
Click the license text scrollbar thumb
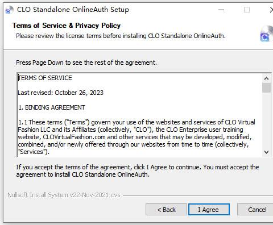tap(266, 88)
